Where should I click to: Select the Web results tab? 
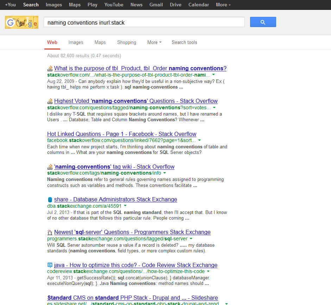[x=52, y=43]
